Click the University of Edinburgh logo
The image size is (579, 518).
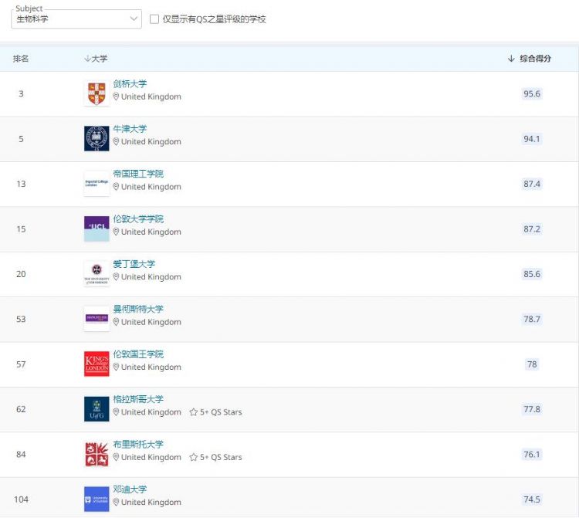point(96,273)
